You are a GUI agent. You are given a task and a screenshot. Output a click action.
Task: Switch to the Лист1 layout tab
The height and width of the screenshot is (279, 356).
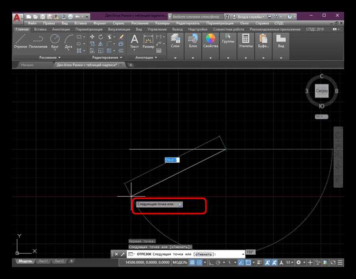point(43,261)
